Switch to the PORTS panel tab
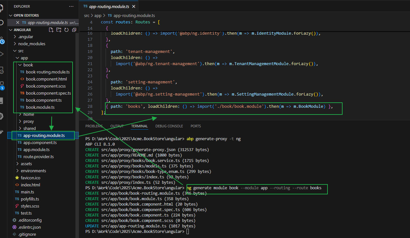The width and height of the screenshot is (410, 238). pos(196,126)
